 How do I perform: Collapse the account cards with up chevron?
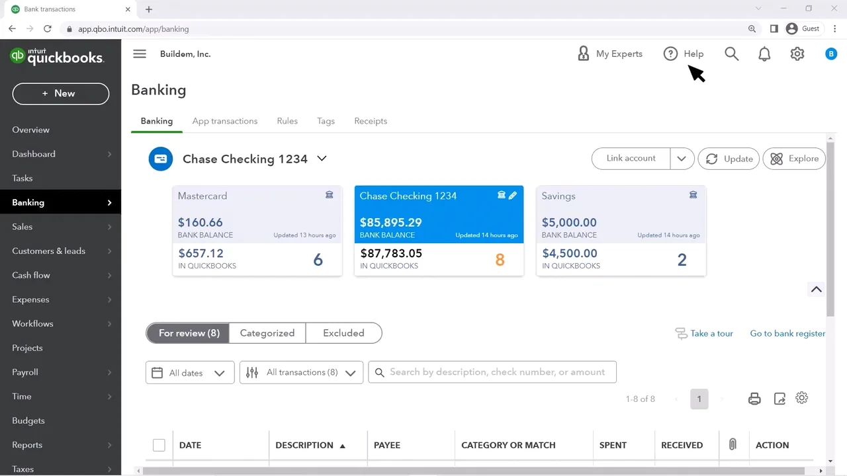(x=816, y=290)
